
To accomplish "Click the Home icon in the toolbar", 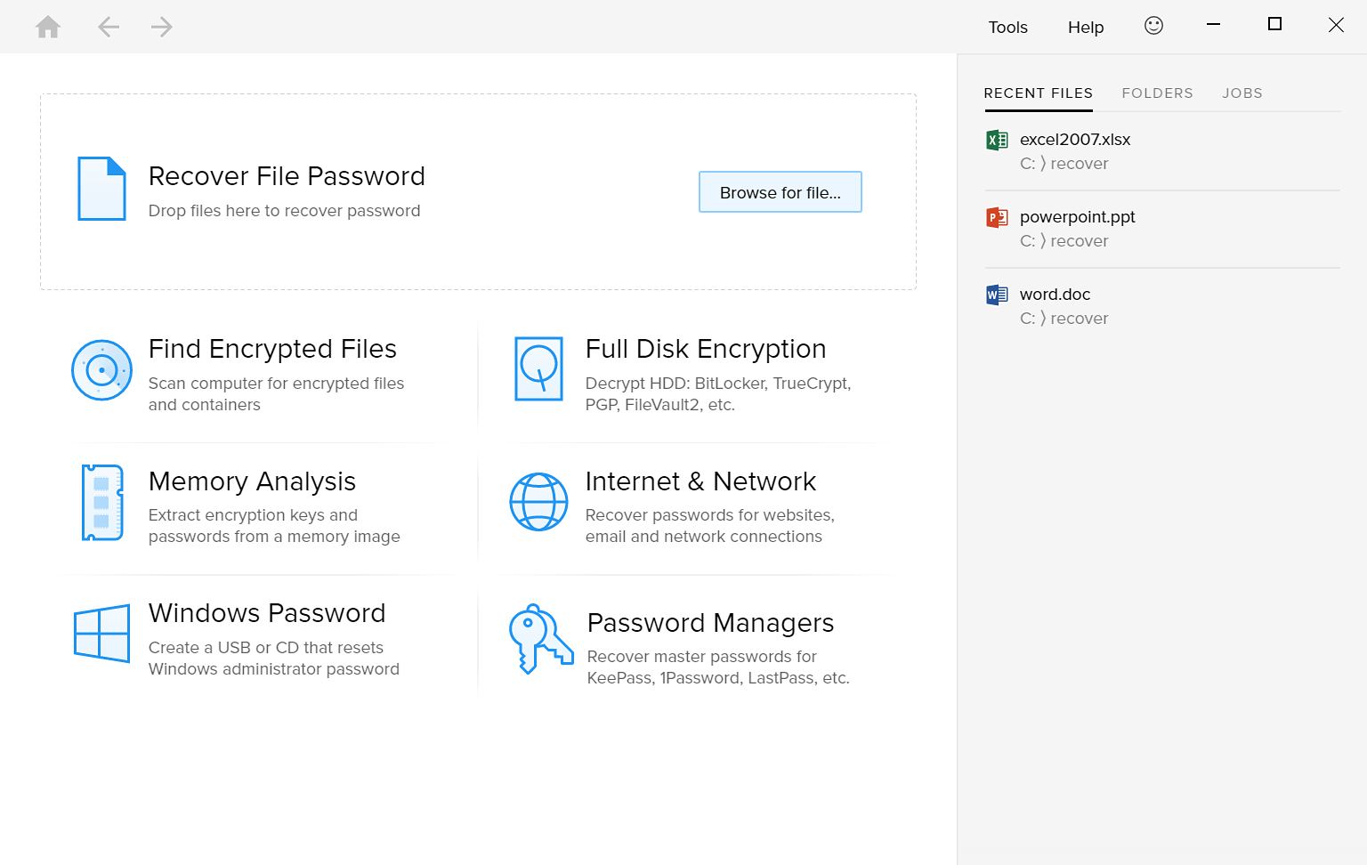I will point(48,27).
